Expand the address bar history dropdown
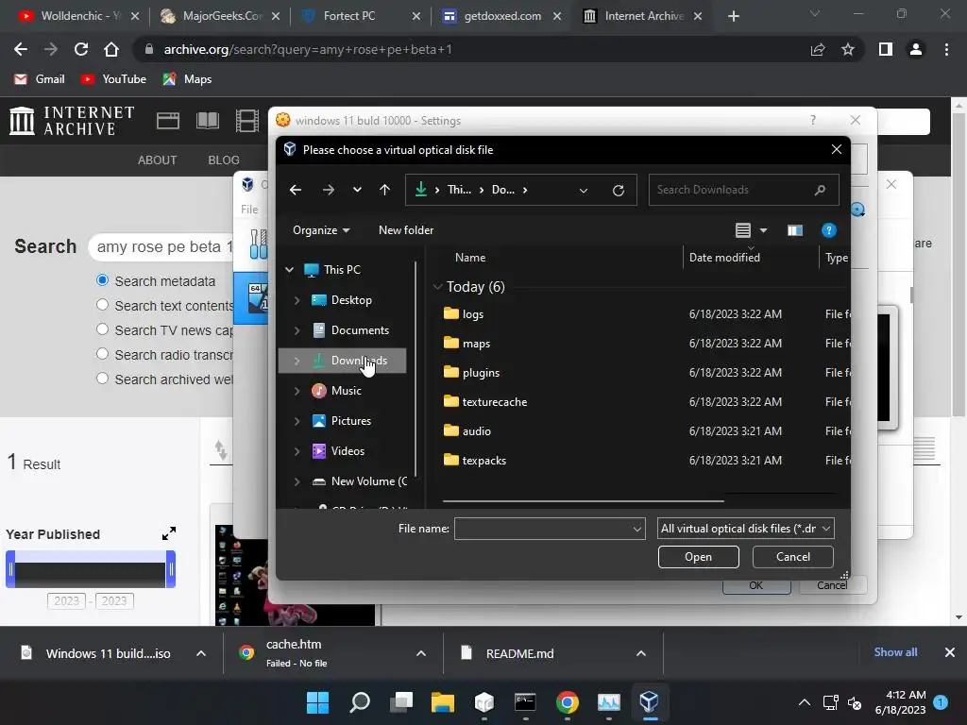The image size is (967, 725). click(x=584, y=190)
